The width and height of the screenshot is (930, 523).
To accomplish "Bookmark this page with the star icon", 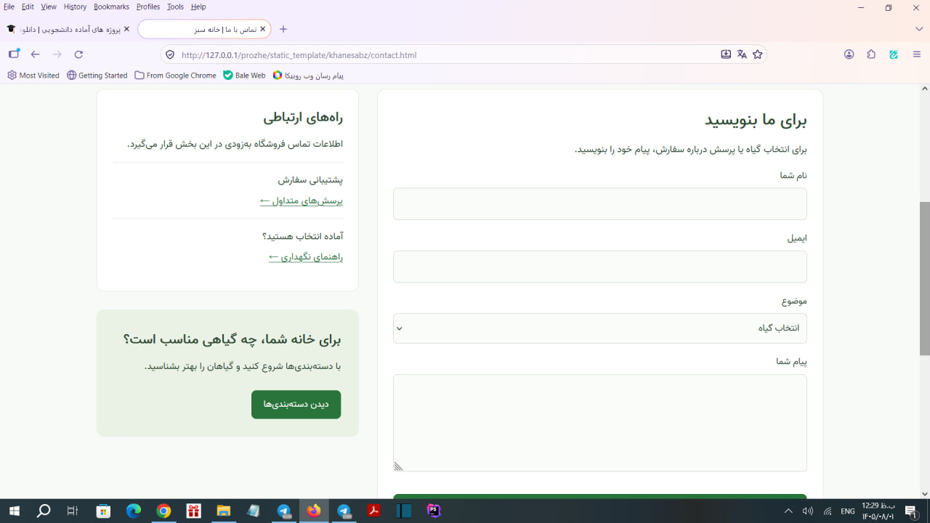I will coord(758,54).
